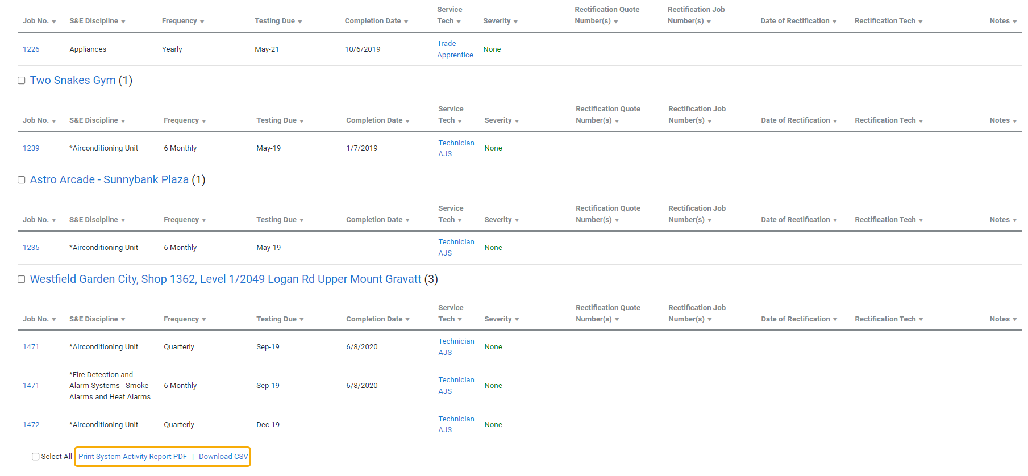Sort by S&E Discipline header in Westfield table
1028x476 pixels.
pos(94,319)
